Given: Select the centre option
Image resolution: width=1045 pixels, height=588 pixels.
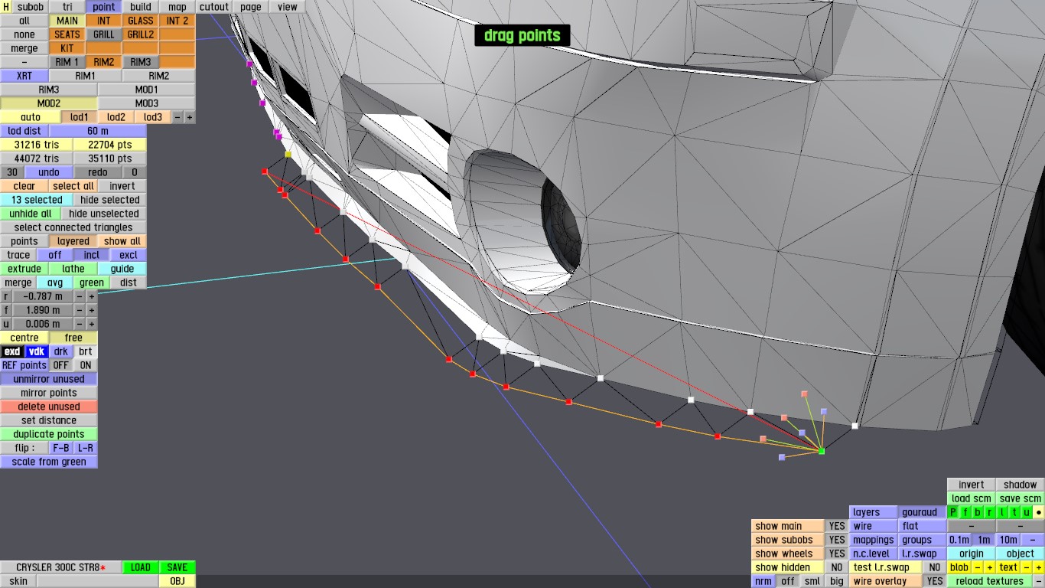Looking at the screenshot, I should pyautogui.click(x=24, y=338).
